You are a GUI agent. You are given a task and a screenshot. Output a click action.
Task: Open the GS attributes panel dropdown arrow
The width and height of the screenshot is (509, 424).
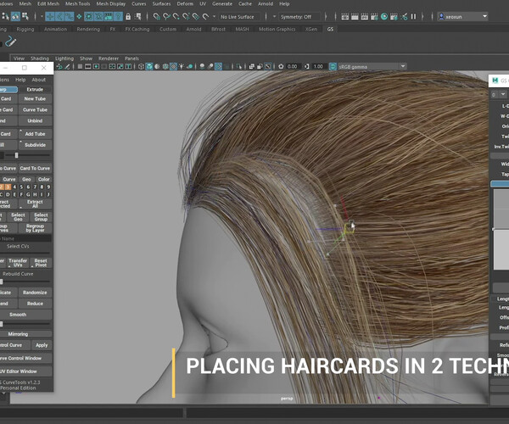[x=503, y=94]
